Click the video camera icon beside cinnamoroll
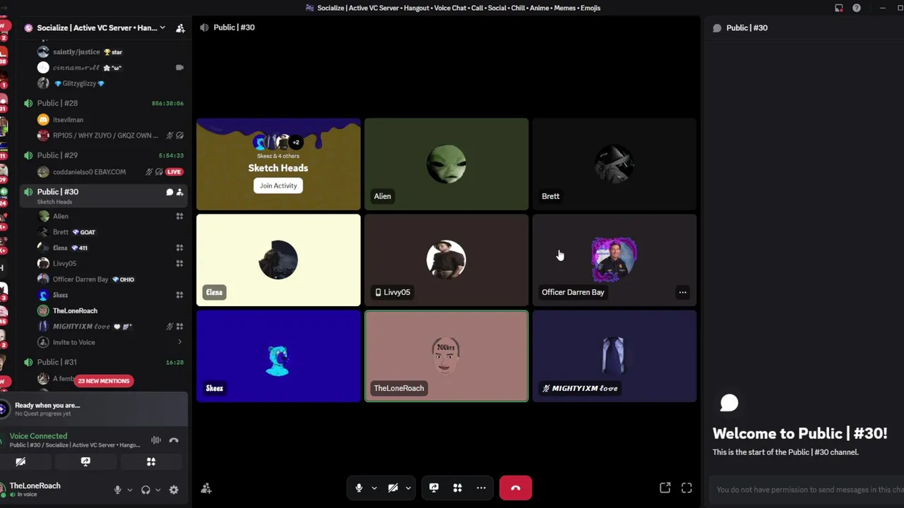 click(179, 68)
